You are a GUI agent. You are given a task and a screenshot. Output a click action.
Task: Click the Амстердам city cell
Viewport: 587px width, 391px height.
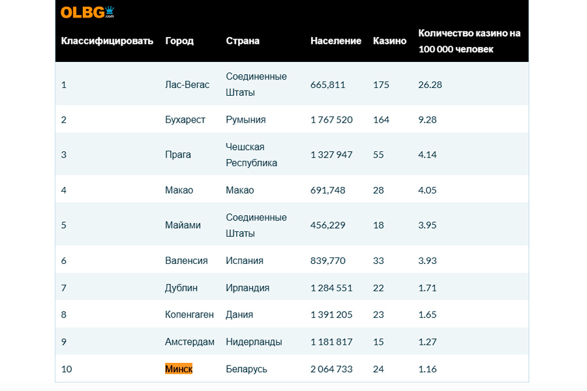pyautogui.click(x=189, y=342)
